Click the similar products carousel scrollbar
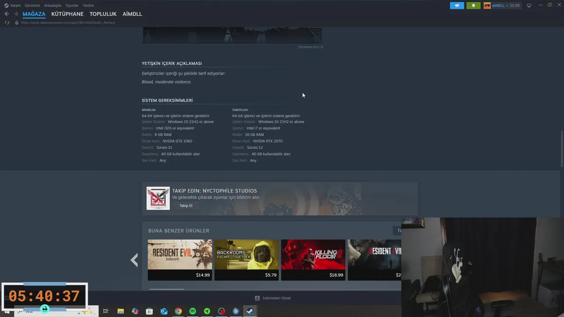564x317 pixels. point(167,289)
